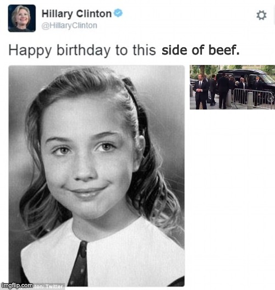Click the imgflip.com watermark
Image resolution: width=275 pixels, height=290 pixels.
18,285
